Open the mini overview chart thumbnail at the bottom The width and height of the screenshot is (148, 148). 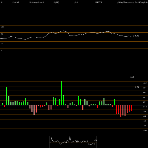73,142
